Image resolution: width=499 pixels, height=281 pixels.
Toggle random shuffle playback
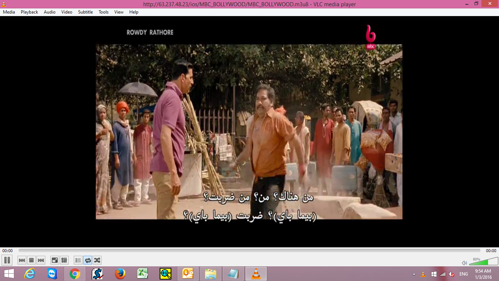point(97,260)
